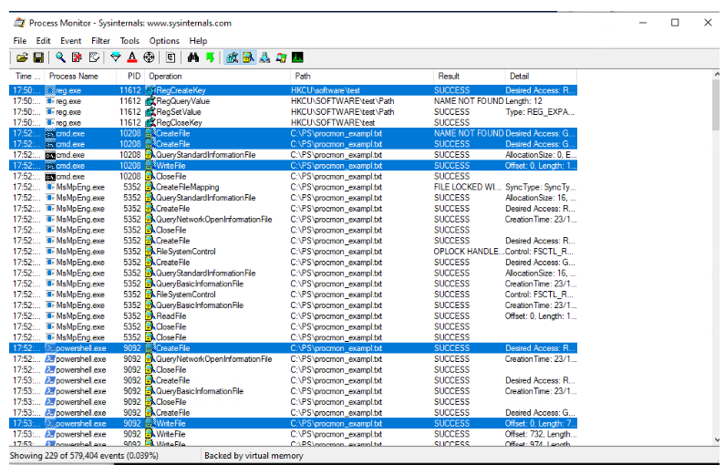
Task: Click the Find binoculars icon
Action: [192, 57]
